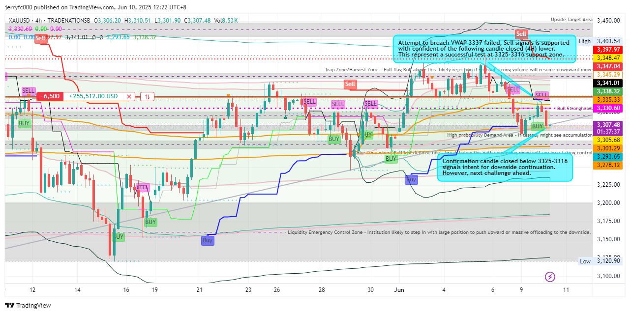Click the red Sell label overlapping indicator values
Screen dimensions: 630x314
coord(41,38)
